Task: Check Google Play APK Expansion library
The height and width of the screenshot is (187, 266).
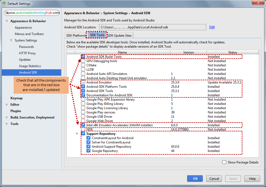Action: [x=83, y=99]
